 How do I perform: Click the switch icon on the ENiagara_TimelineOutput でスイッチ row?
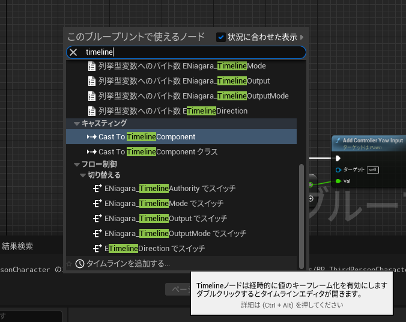point(97,219)
